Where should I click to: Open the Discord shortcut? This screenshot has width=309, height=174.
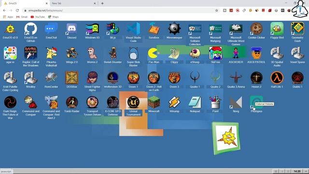pos(72,29)
